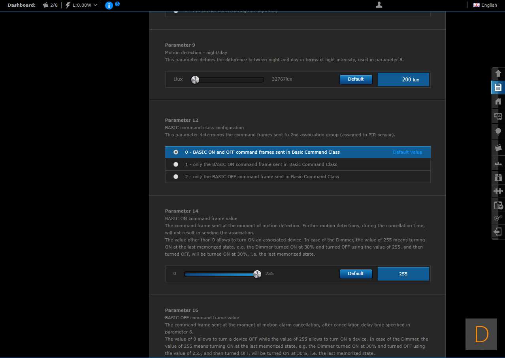Open the gears configuration icon in sidebar

[498, 218]
